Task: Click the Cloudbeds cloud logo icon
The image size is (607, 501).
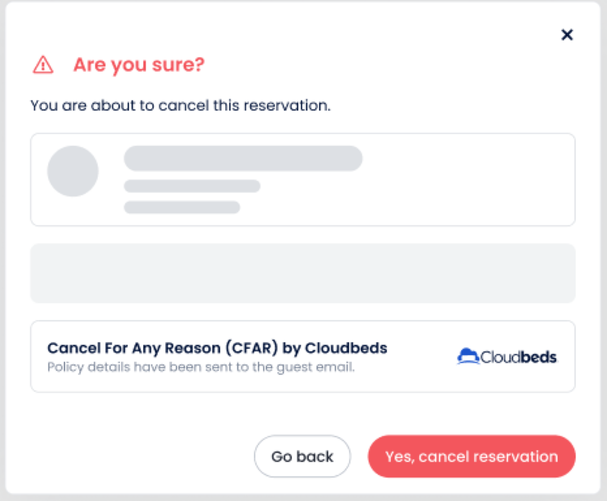Action: [468, 357]
